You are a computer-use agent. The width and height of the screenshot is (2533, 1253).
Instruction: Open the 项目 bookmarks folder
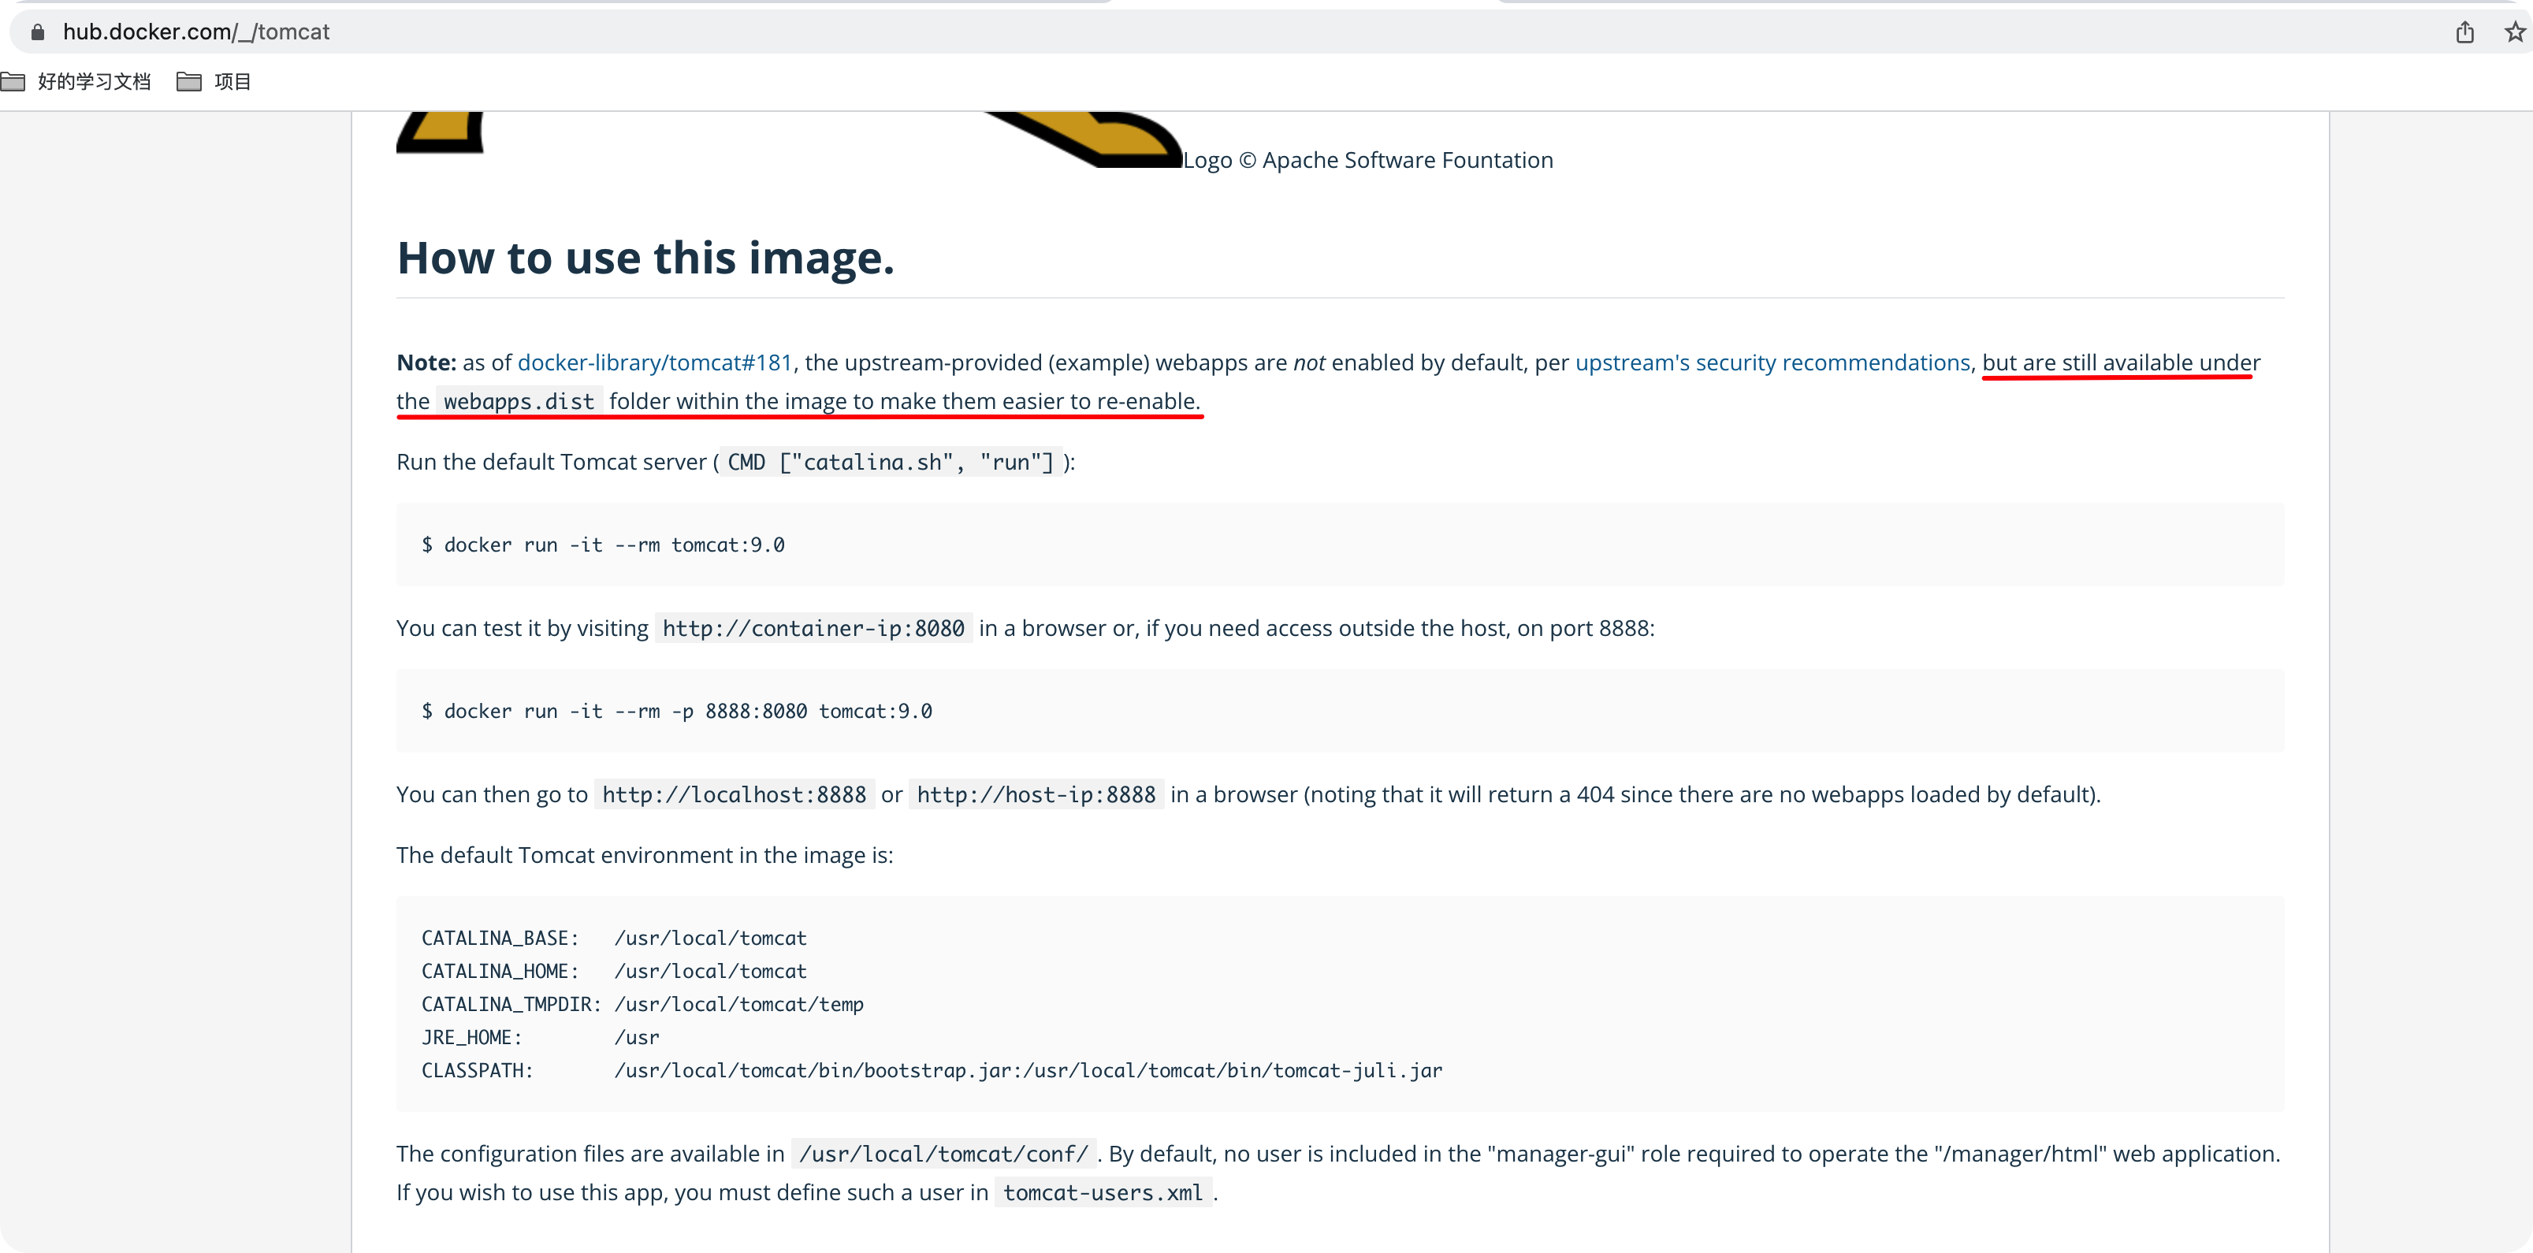pyautogui.click(x=214, y=82)
